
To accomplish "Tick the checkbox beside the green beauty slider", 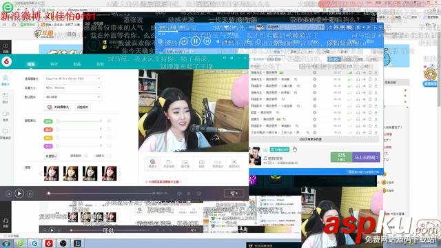I will click(109, 121).
